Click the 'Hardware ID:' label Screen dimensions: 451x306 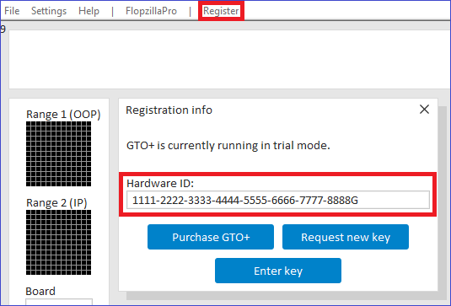coord(160,183)
